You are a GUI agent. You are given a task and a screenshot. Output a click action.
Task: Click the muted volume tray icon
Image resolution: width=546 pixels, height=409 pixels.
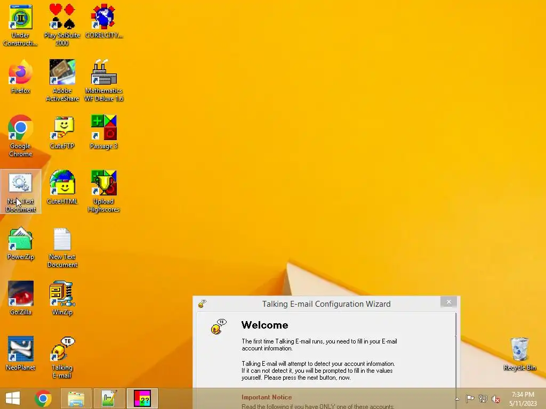496,399
